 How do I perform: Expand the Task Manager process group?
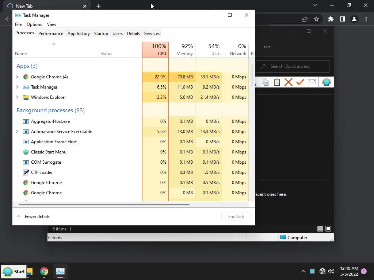point(17,87)
